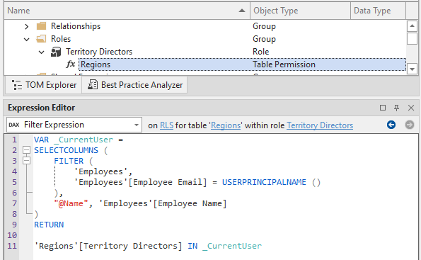This screenshot has height=260, width=421.
Task: Select the Territory Directors tree item
Action: [x=99, y=52]
